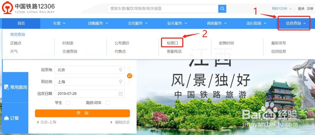Select 代售点 in the menu

(x=120, y=51)
